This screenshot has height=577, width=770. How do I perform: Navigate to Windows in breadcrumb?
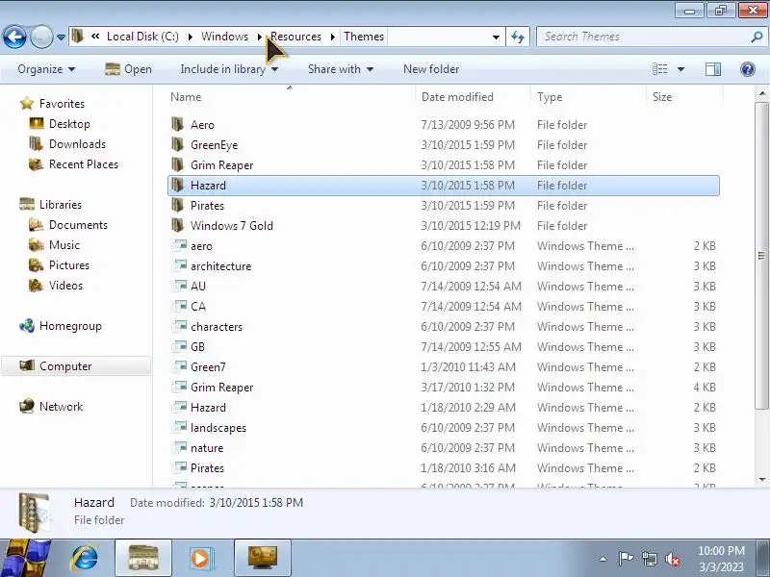224,37
